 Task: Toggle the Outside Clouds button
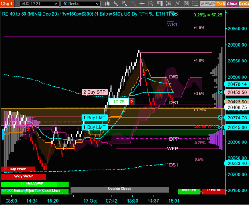click(120, 189)
